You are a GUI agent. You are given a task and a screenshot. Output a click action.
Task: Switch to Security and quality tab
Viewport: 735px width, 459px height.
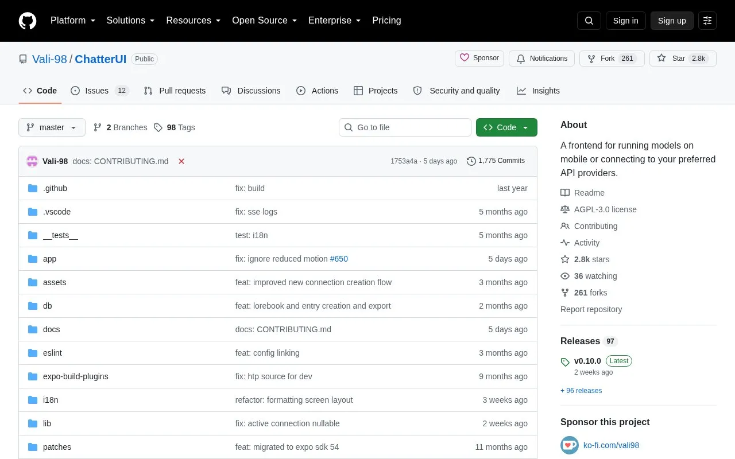point(457,91)
